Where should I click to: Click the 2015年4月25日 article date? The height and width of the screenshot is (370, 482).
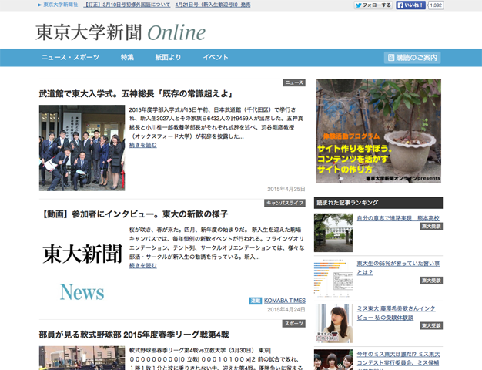coord(286,189)
